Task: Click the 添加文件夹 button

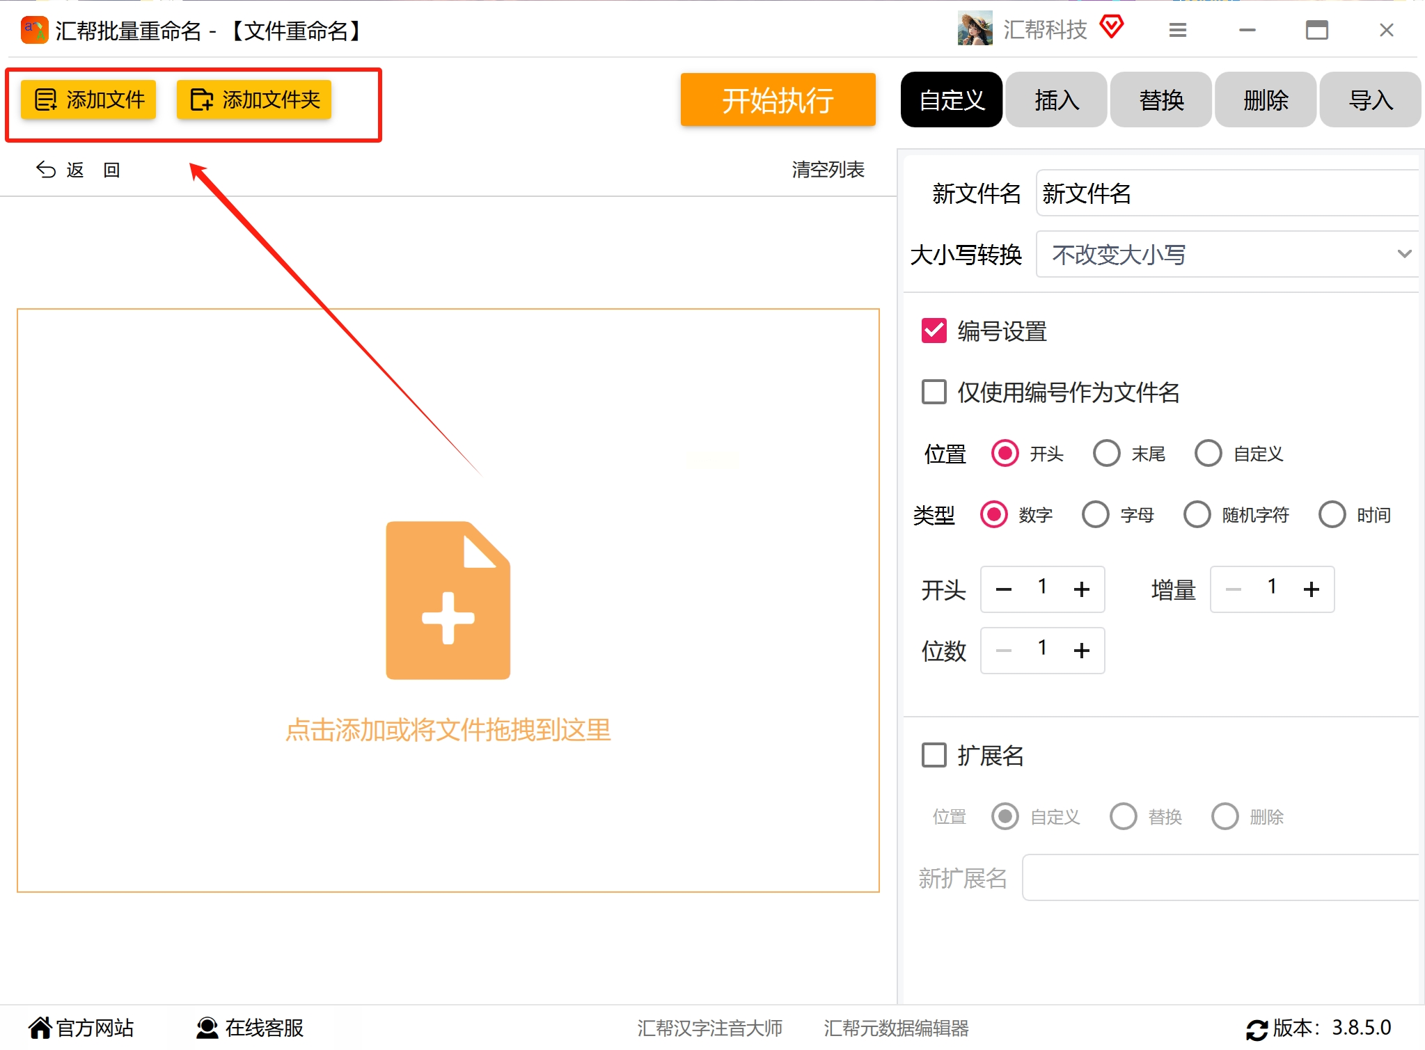Action: [x=254, y=100]
